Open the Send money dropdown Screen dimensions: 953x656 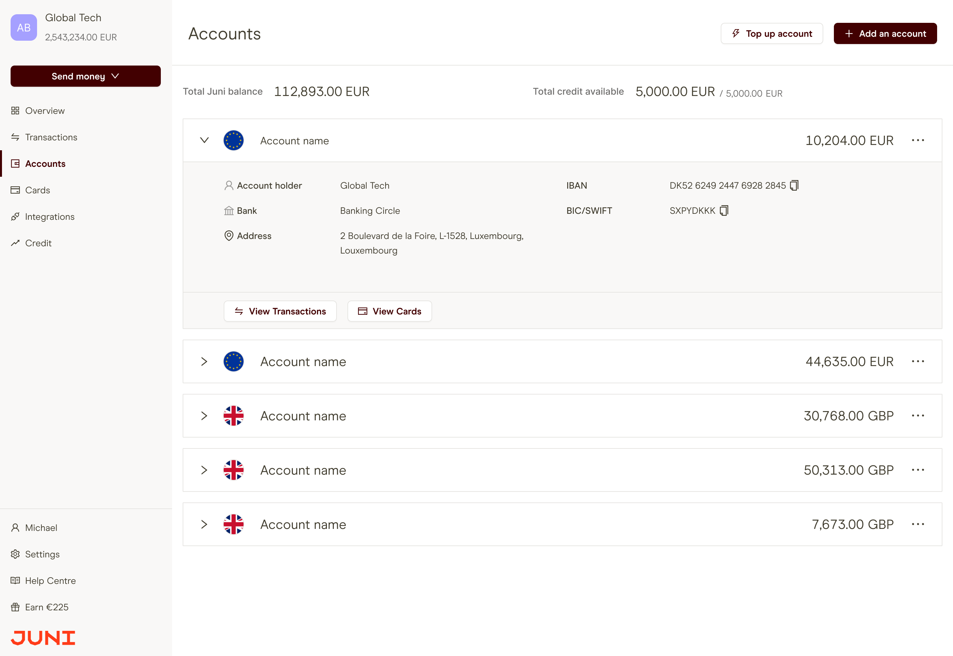85,76
